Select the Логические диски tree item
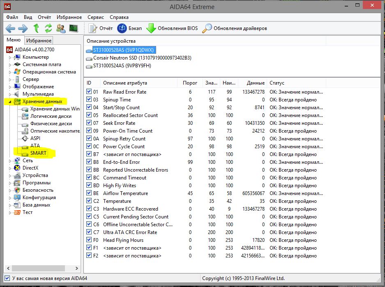The width and height of the screenshot is (385, 287). coord(51,116)
